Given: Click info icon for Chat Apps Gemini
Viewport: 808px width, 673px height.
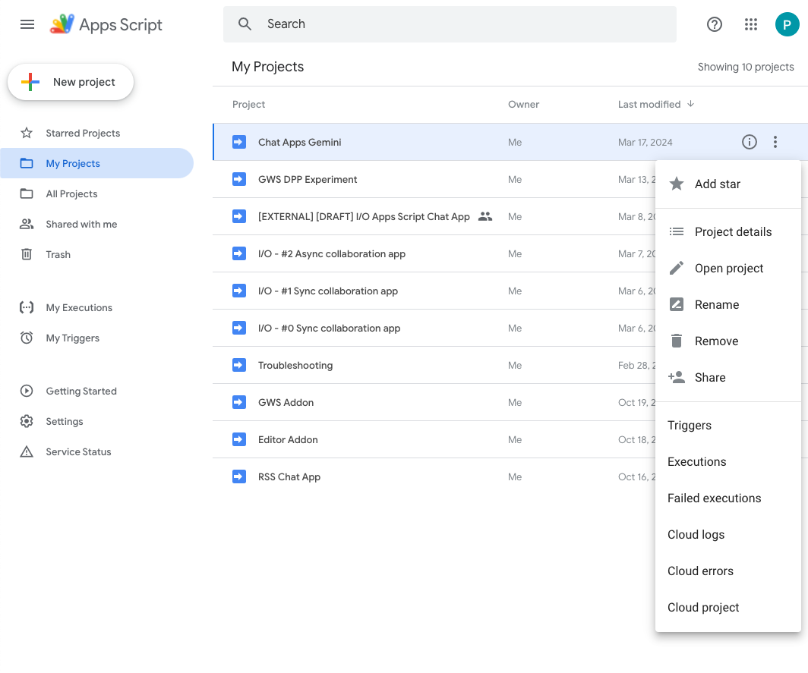Looking at the screenshot, I should 750,142.
